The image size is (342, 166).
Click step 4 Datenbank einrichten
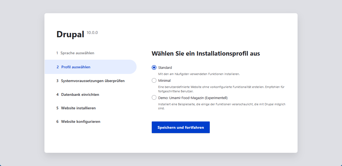(80, 94)
